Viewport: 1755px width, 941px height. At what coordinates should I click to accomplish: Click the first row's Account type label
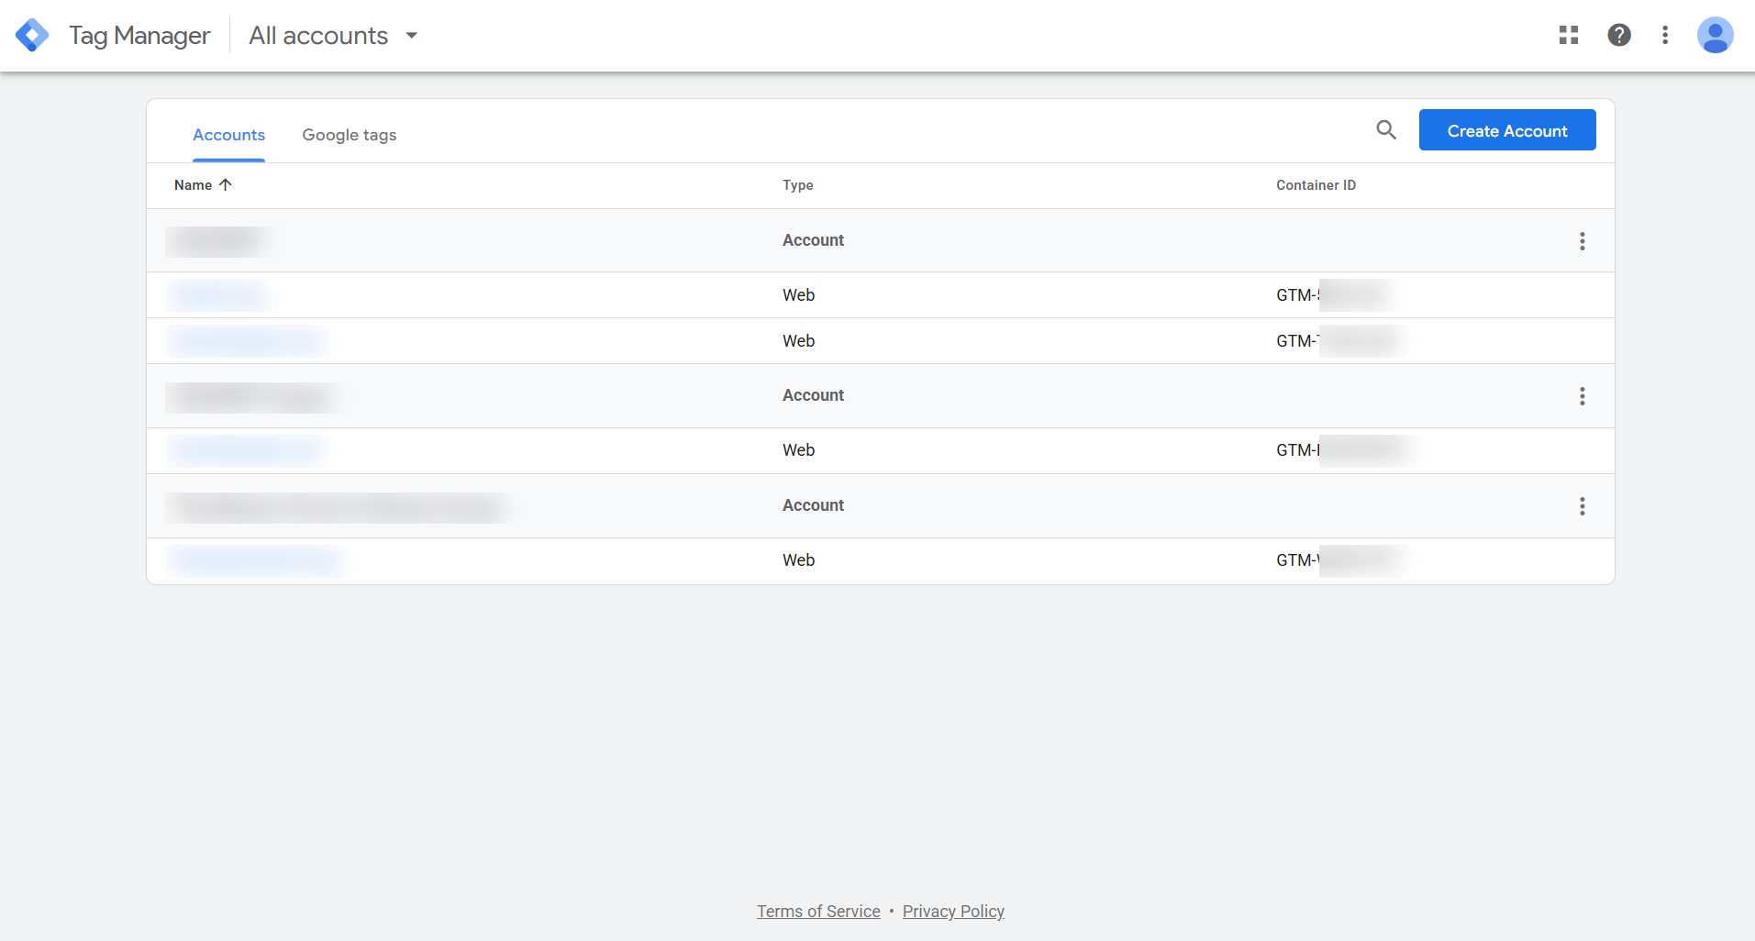813,240
